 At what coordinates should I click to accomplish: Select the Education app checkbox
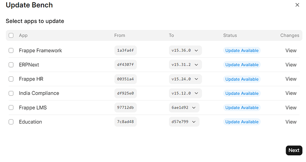click(11, 122)
